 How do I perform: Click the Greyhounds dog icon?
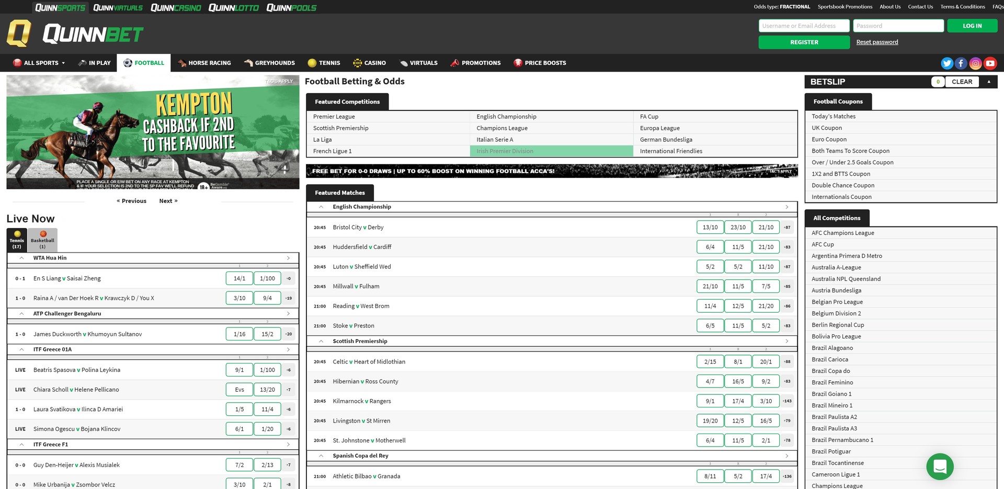(x=248, y=63)
